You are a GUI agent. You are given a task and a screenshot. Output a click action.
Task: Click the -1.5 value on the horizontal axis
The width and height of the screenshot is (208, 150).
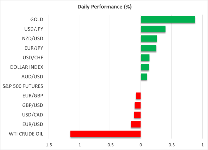coord(48,145)
